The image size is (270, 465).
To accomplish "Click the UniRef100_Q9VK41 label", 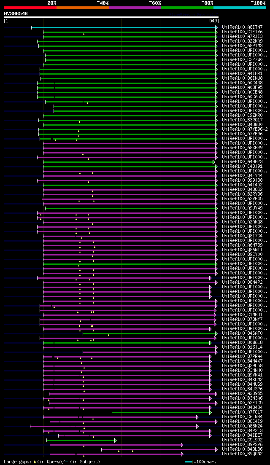I will pos(242,375).
